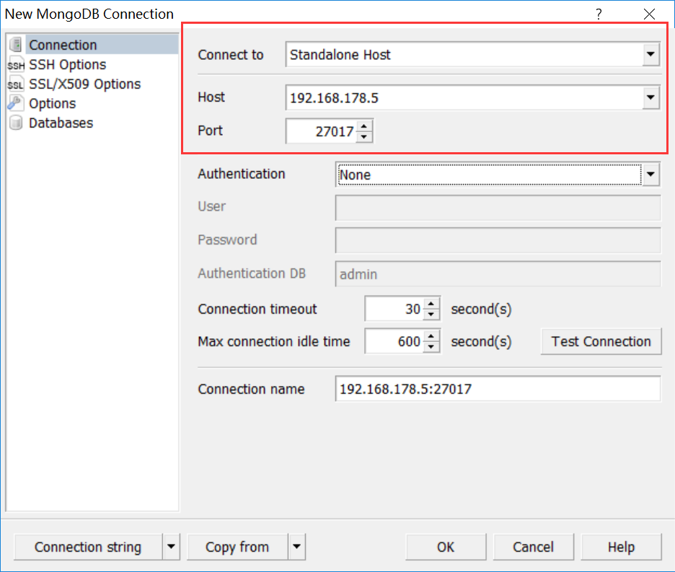Image resolution: width=675 pixels, height=572 pixels.
Task: Open Copy from button's dropdown arrow
Action: (296, 547)
